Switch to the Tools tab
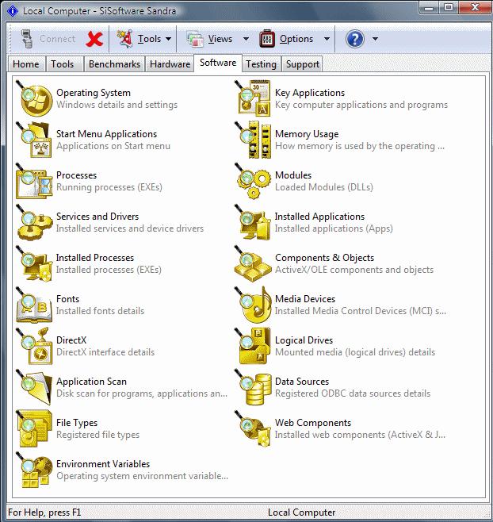 pyautogui.click(x=63, y=64)
